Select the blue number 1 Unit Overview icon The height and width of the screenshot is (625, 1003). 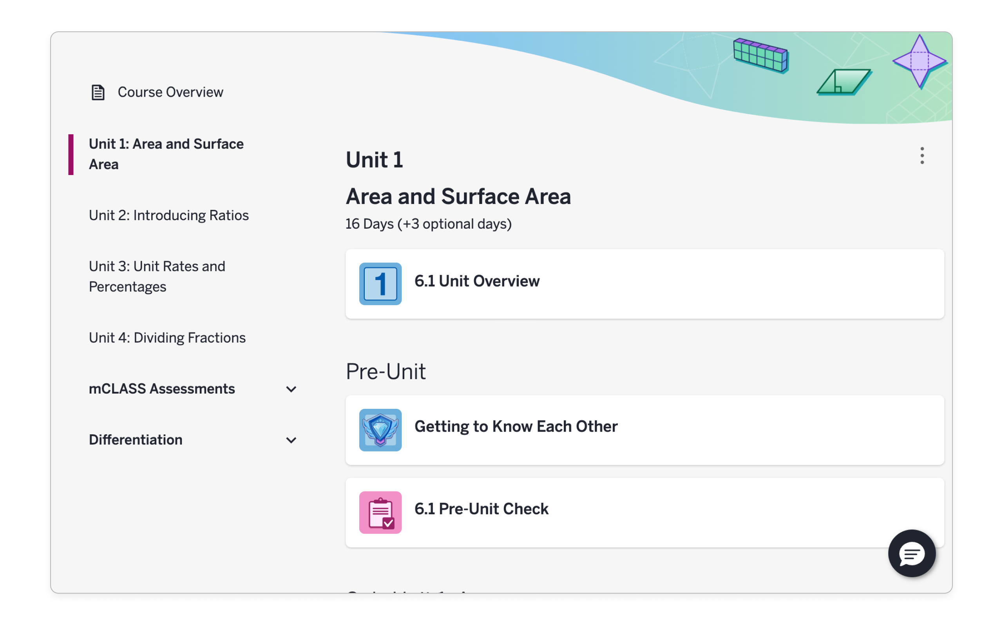click(380, 284)
